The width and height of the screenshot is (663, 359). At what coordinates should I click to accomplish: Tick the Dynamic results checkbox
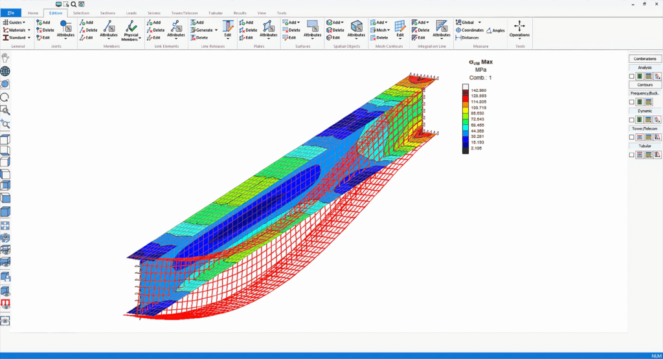click(x=632, y=120)
